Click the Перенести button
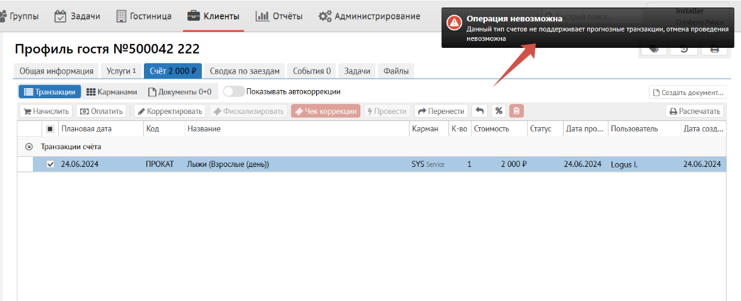 [441, 111]
